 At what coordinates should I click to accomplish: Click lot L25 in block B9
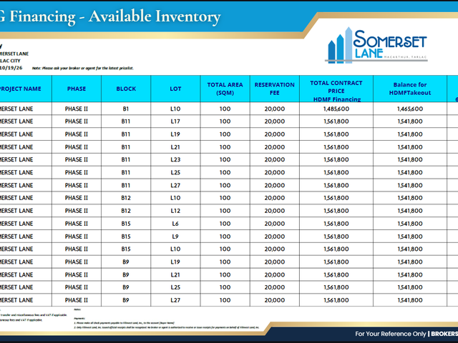coord(175,287)
